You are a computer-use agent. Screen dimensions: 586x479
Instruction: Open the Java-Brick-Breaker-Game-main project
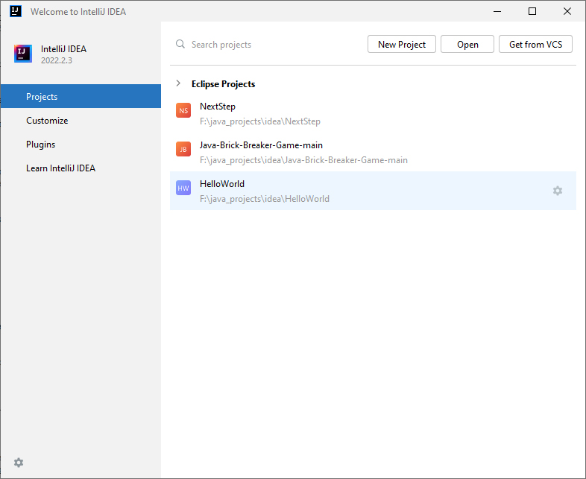(x=373, y=152)
